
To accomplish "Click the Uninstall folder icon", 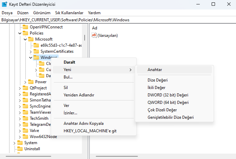I will pyautogui.click(x=20, y=149).
